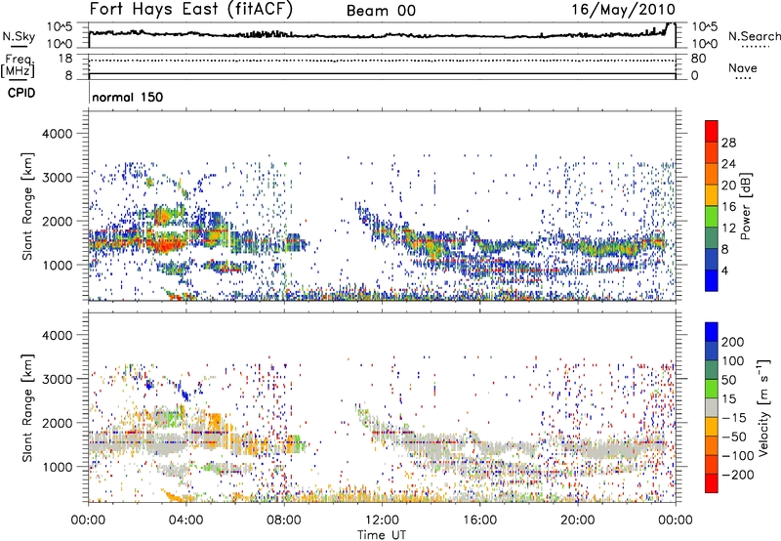Image resolution: width=781 pixels, height=541 pixels.
Task: Click the 'CPID' label
Action: pos(21,93)
